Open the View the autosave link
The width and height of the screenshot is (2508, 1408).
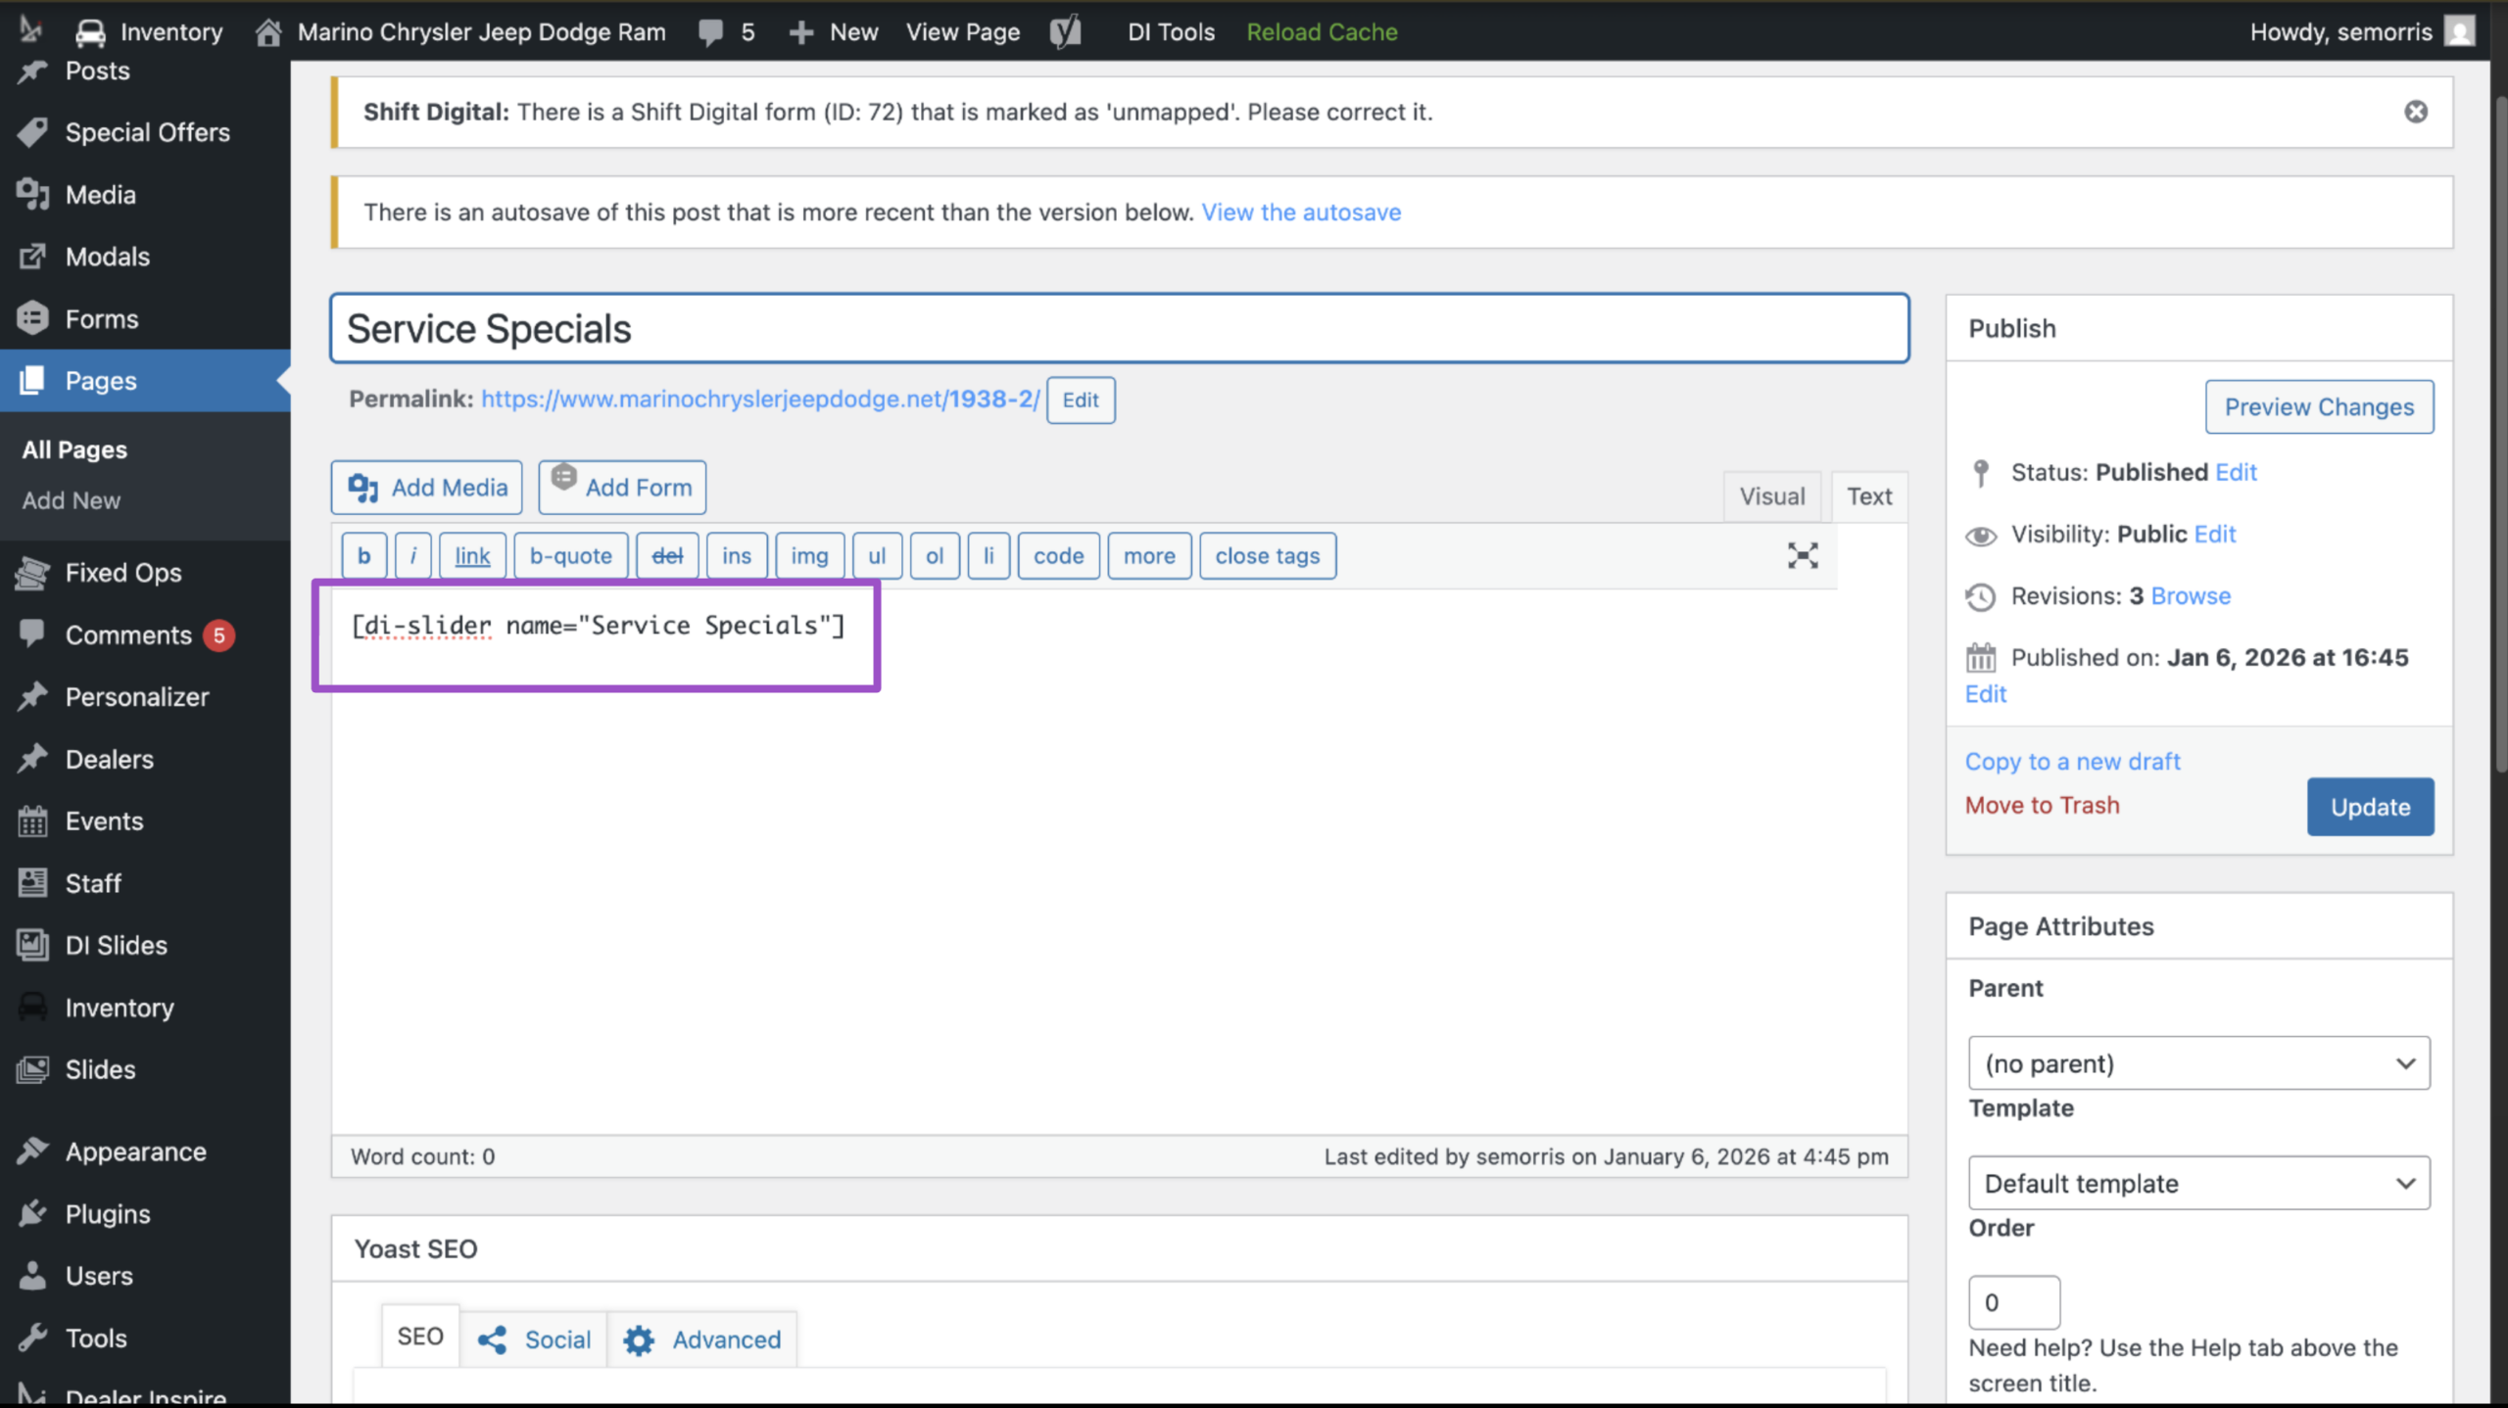coord(1301,211)
